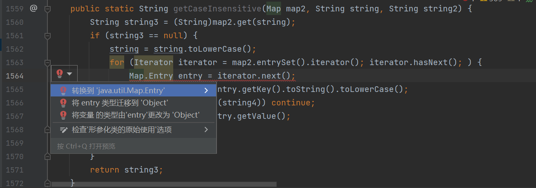Click the 按 Ctrl+Q 打开预览 hint
536x188 pixels.
click(86, 146)
